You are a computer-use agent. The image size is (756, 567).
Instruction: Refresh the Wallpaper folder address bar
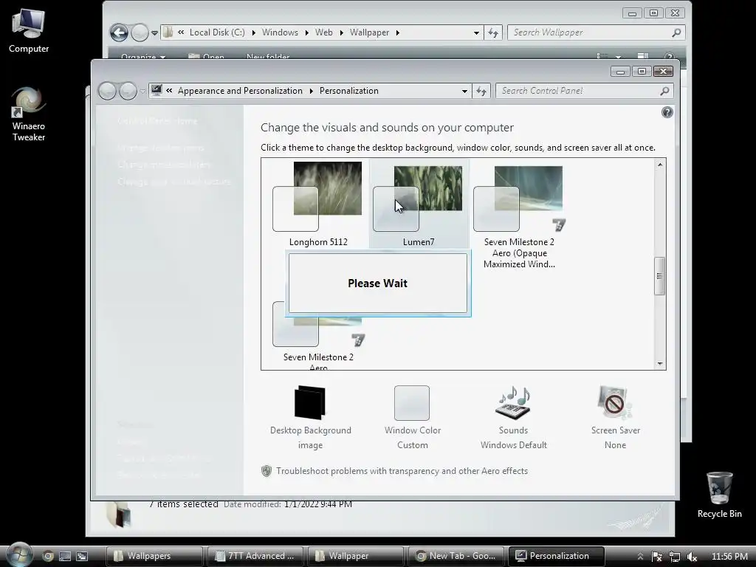(x=492, y=32)
